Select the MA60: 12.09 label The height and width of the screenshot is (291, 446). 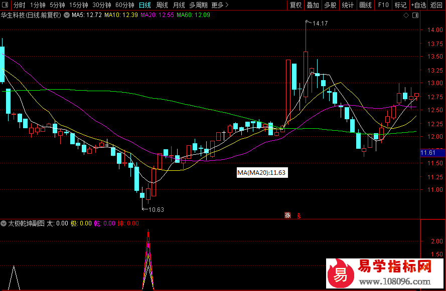[x=194, y=15]
